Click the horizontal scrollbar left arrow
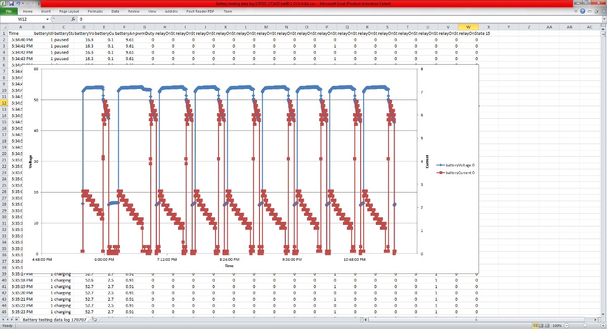 pos(366,320)
